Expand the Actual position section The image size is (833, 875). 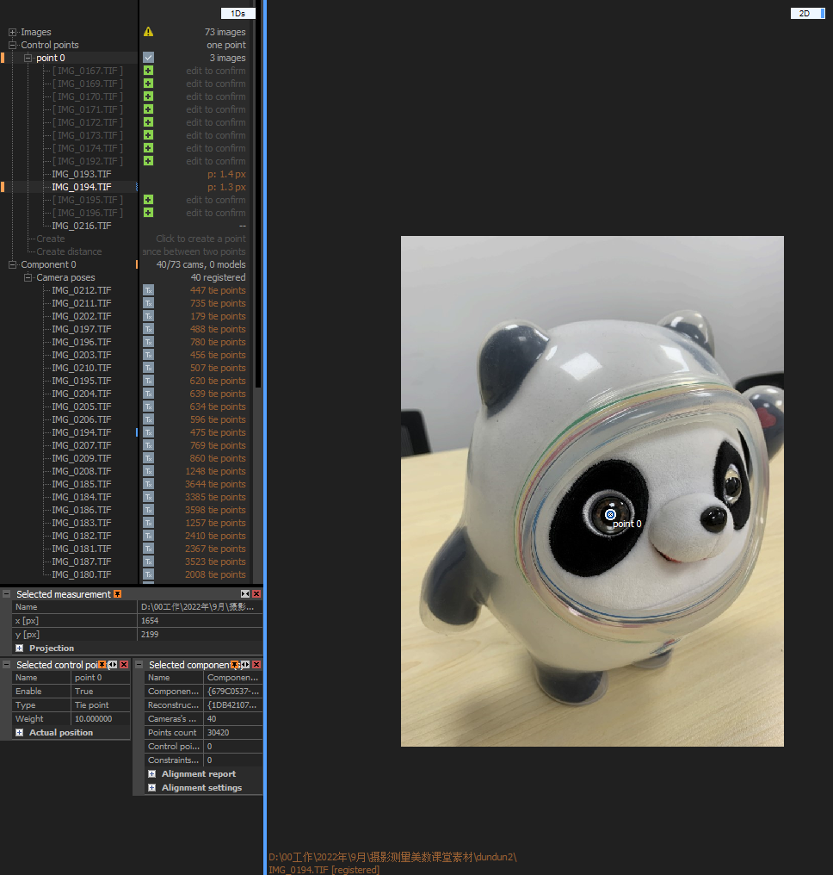coord(20,732)
